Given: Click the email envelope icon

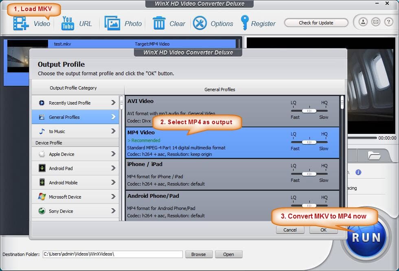Looking at the screenshot, I should click(x=375, y=22).
